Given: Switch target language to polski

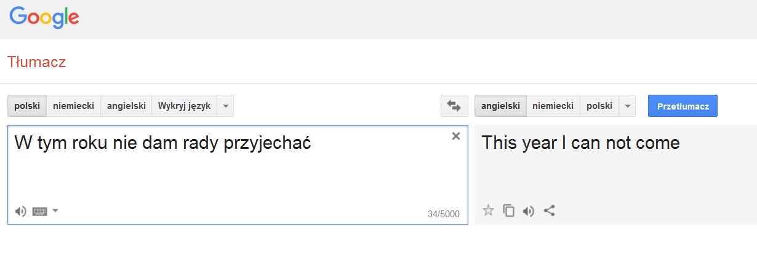Looking at the screenshot, I should coord(599,106).
